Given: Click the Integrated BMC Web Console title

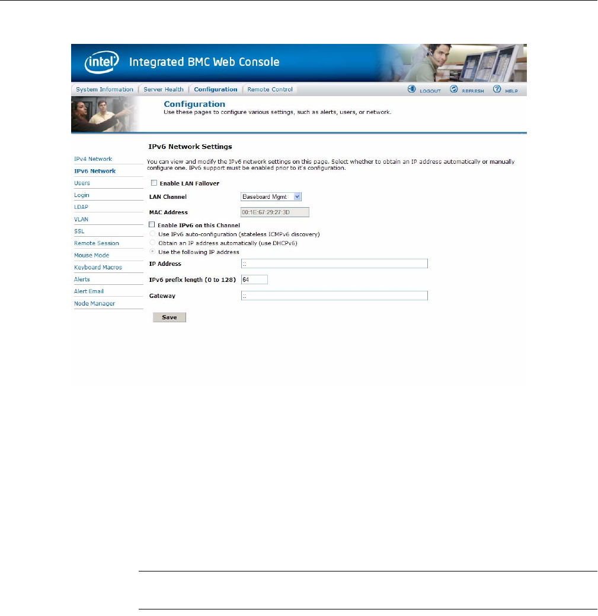Looking at the screenshot, I should pyautogui.click(x=204, y=62).
